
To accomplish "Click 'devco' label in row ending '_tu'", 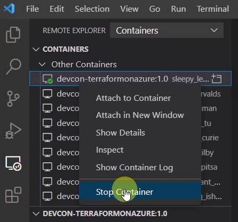I will coord(68,123).
